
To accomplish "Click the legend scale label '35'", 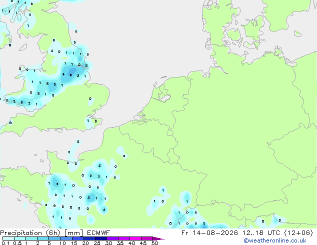I will coord(120,243).
